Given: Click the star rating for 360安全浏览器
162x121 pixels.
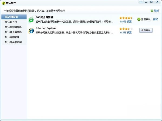Looking at the screenshot, I should coord(126,18).
